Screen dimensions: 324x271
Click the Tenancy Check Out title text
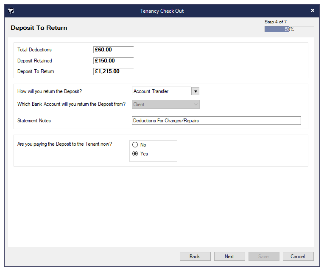pos(162,11)
